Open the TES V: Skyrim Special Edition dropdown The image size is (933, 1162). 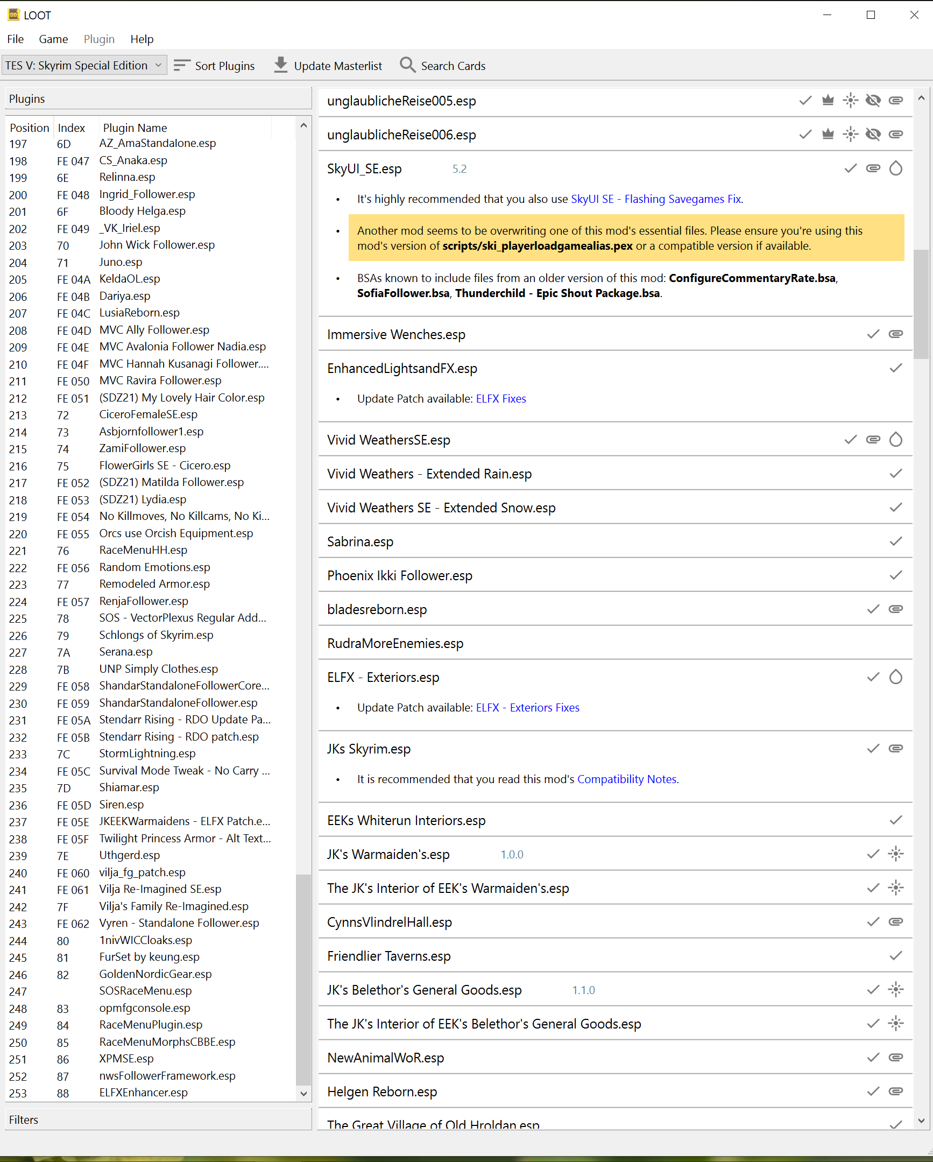(x=84, y=65)
